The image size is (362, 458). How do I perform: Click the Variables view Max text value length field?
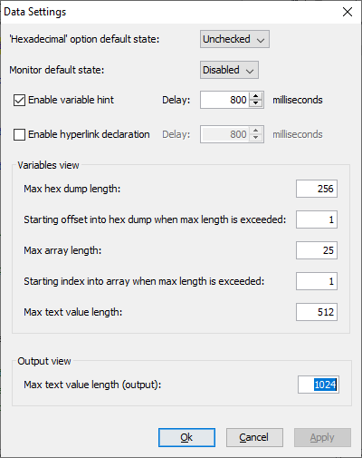click(x=317, y=312)
